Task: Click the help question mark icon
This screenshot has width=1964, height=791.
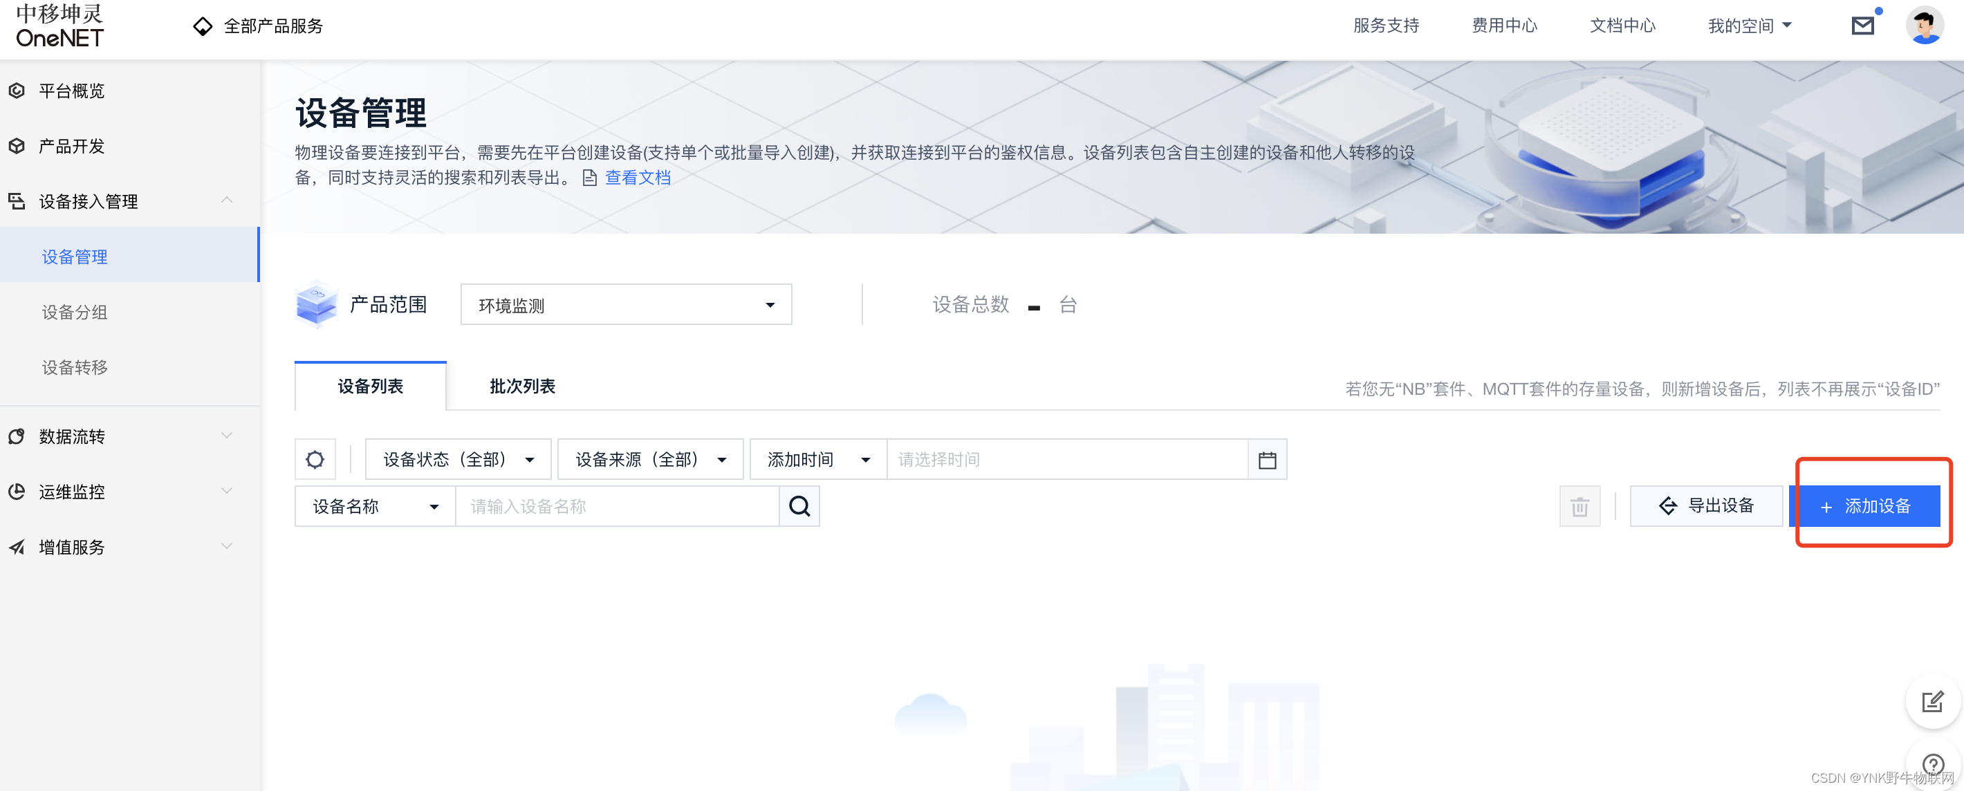Action: (1933, 763)
